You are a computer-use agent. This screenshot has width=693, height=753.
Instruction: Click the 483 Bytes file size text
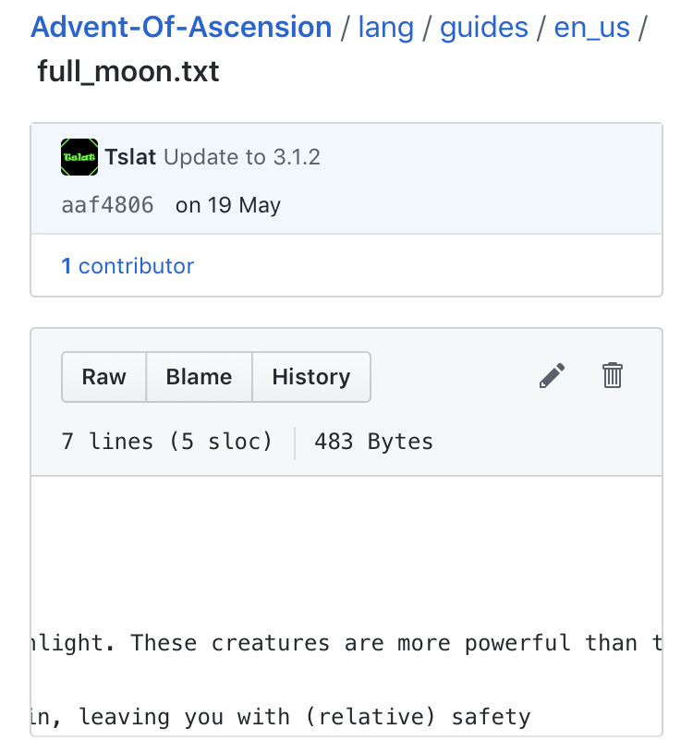pos(372,442)
